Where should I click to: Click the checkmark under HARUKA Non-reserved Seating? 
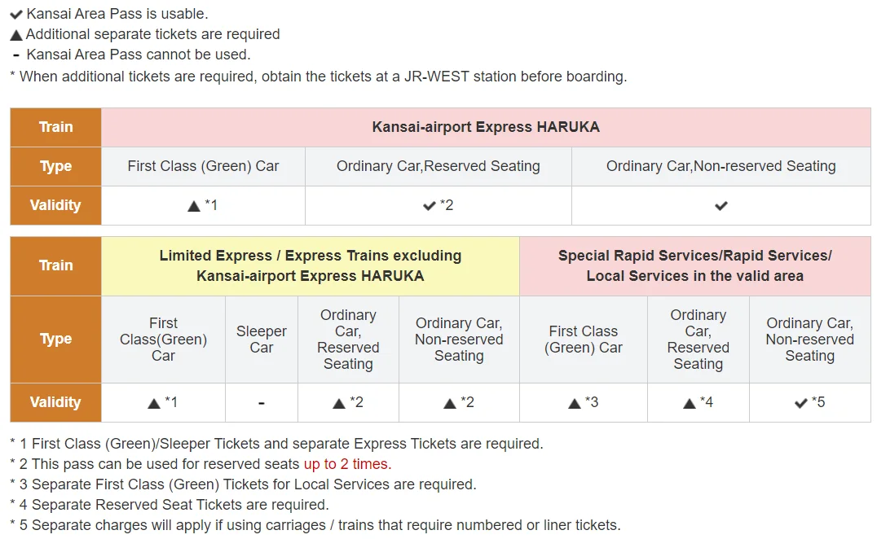(721, 206)
